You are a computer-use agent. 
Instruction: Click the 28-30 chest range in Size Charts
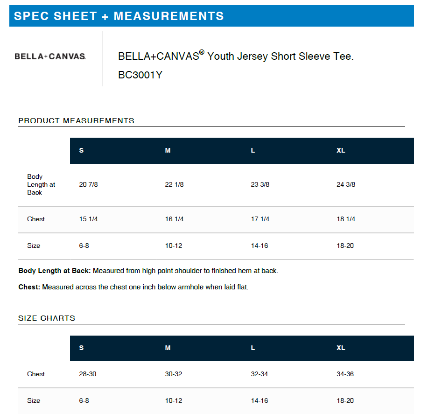[88, 374]
